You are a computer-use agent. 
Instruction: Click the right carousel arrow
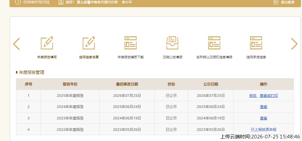pyautogui.click(x=294, y=44)
